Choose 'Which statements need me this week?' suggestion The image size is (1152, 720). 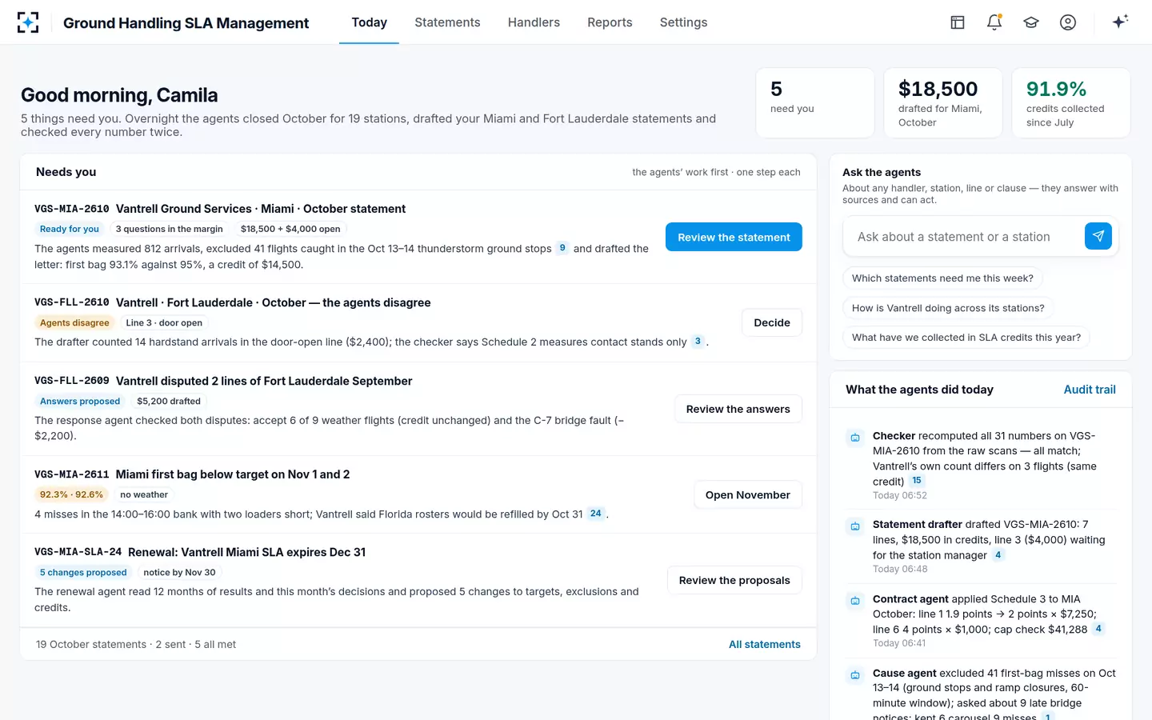click(942, 278)
